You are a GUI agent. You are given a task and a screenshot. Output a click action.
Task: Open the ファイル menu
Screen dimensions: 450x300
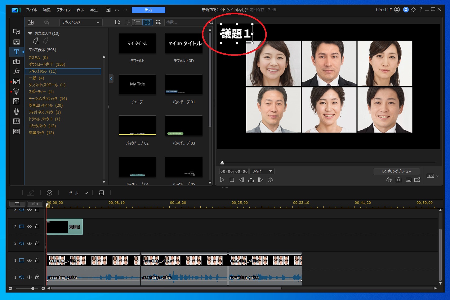pyautogui.click(x=31, y=10)
